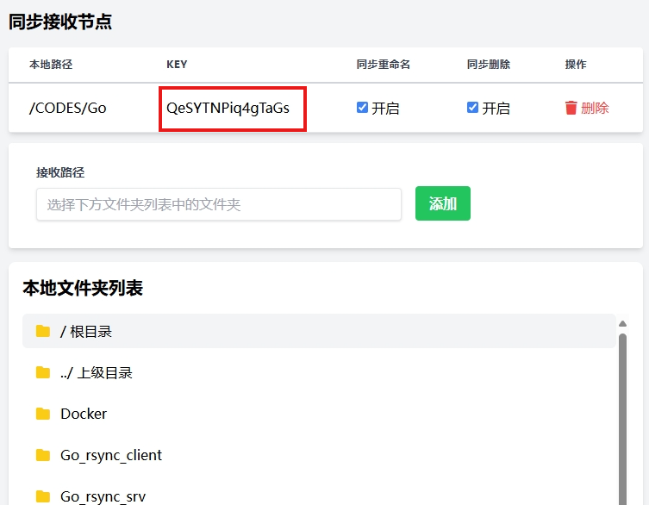
Task: Click the Go_rsync_client folder icon
Action: click(43, 455)
